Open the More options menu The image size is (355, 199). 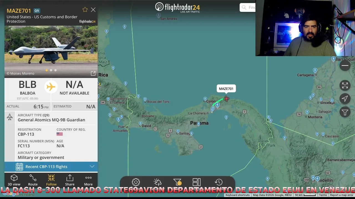coord(88,180)
